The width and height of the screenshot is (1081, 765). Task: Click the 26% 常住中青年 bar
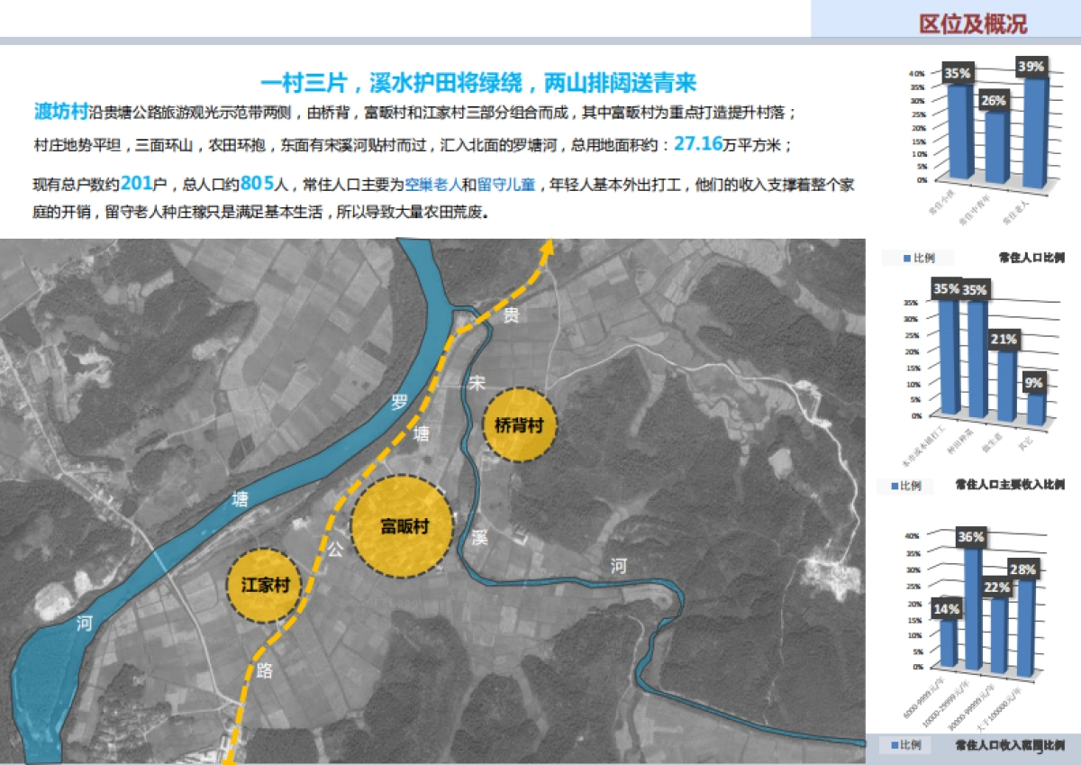tap(996, 149)
